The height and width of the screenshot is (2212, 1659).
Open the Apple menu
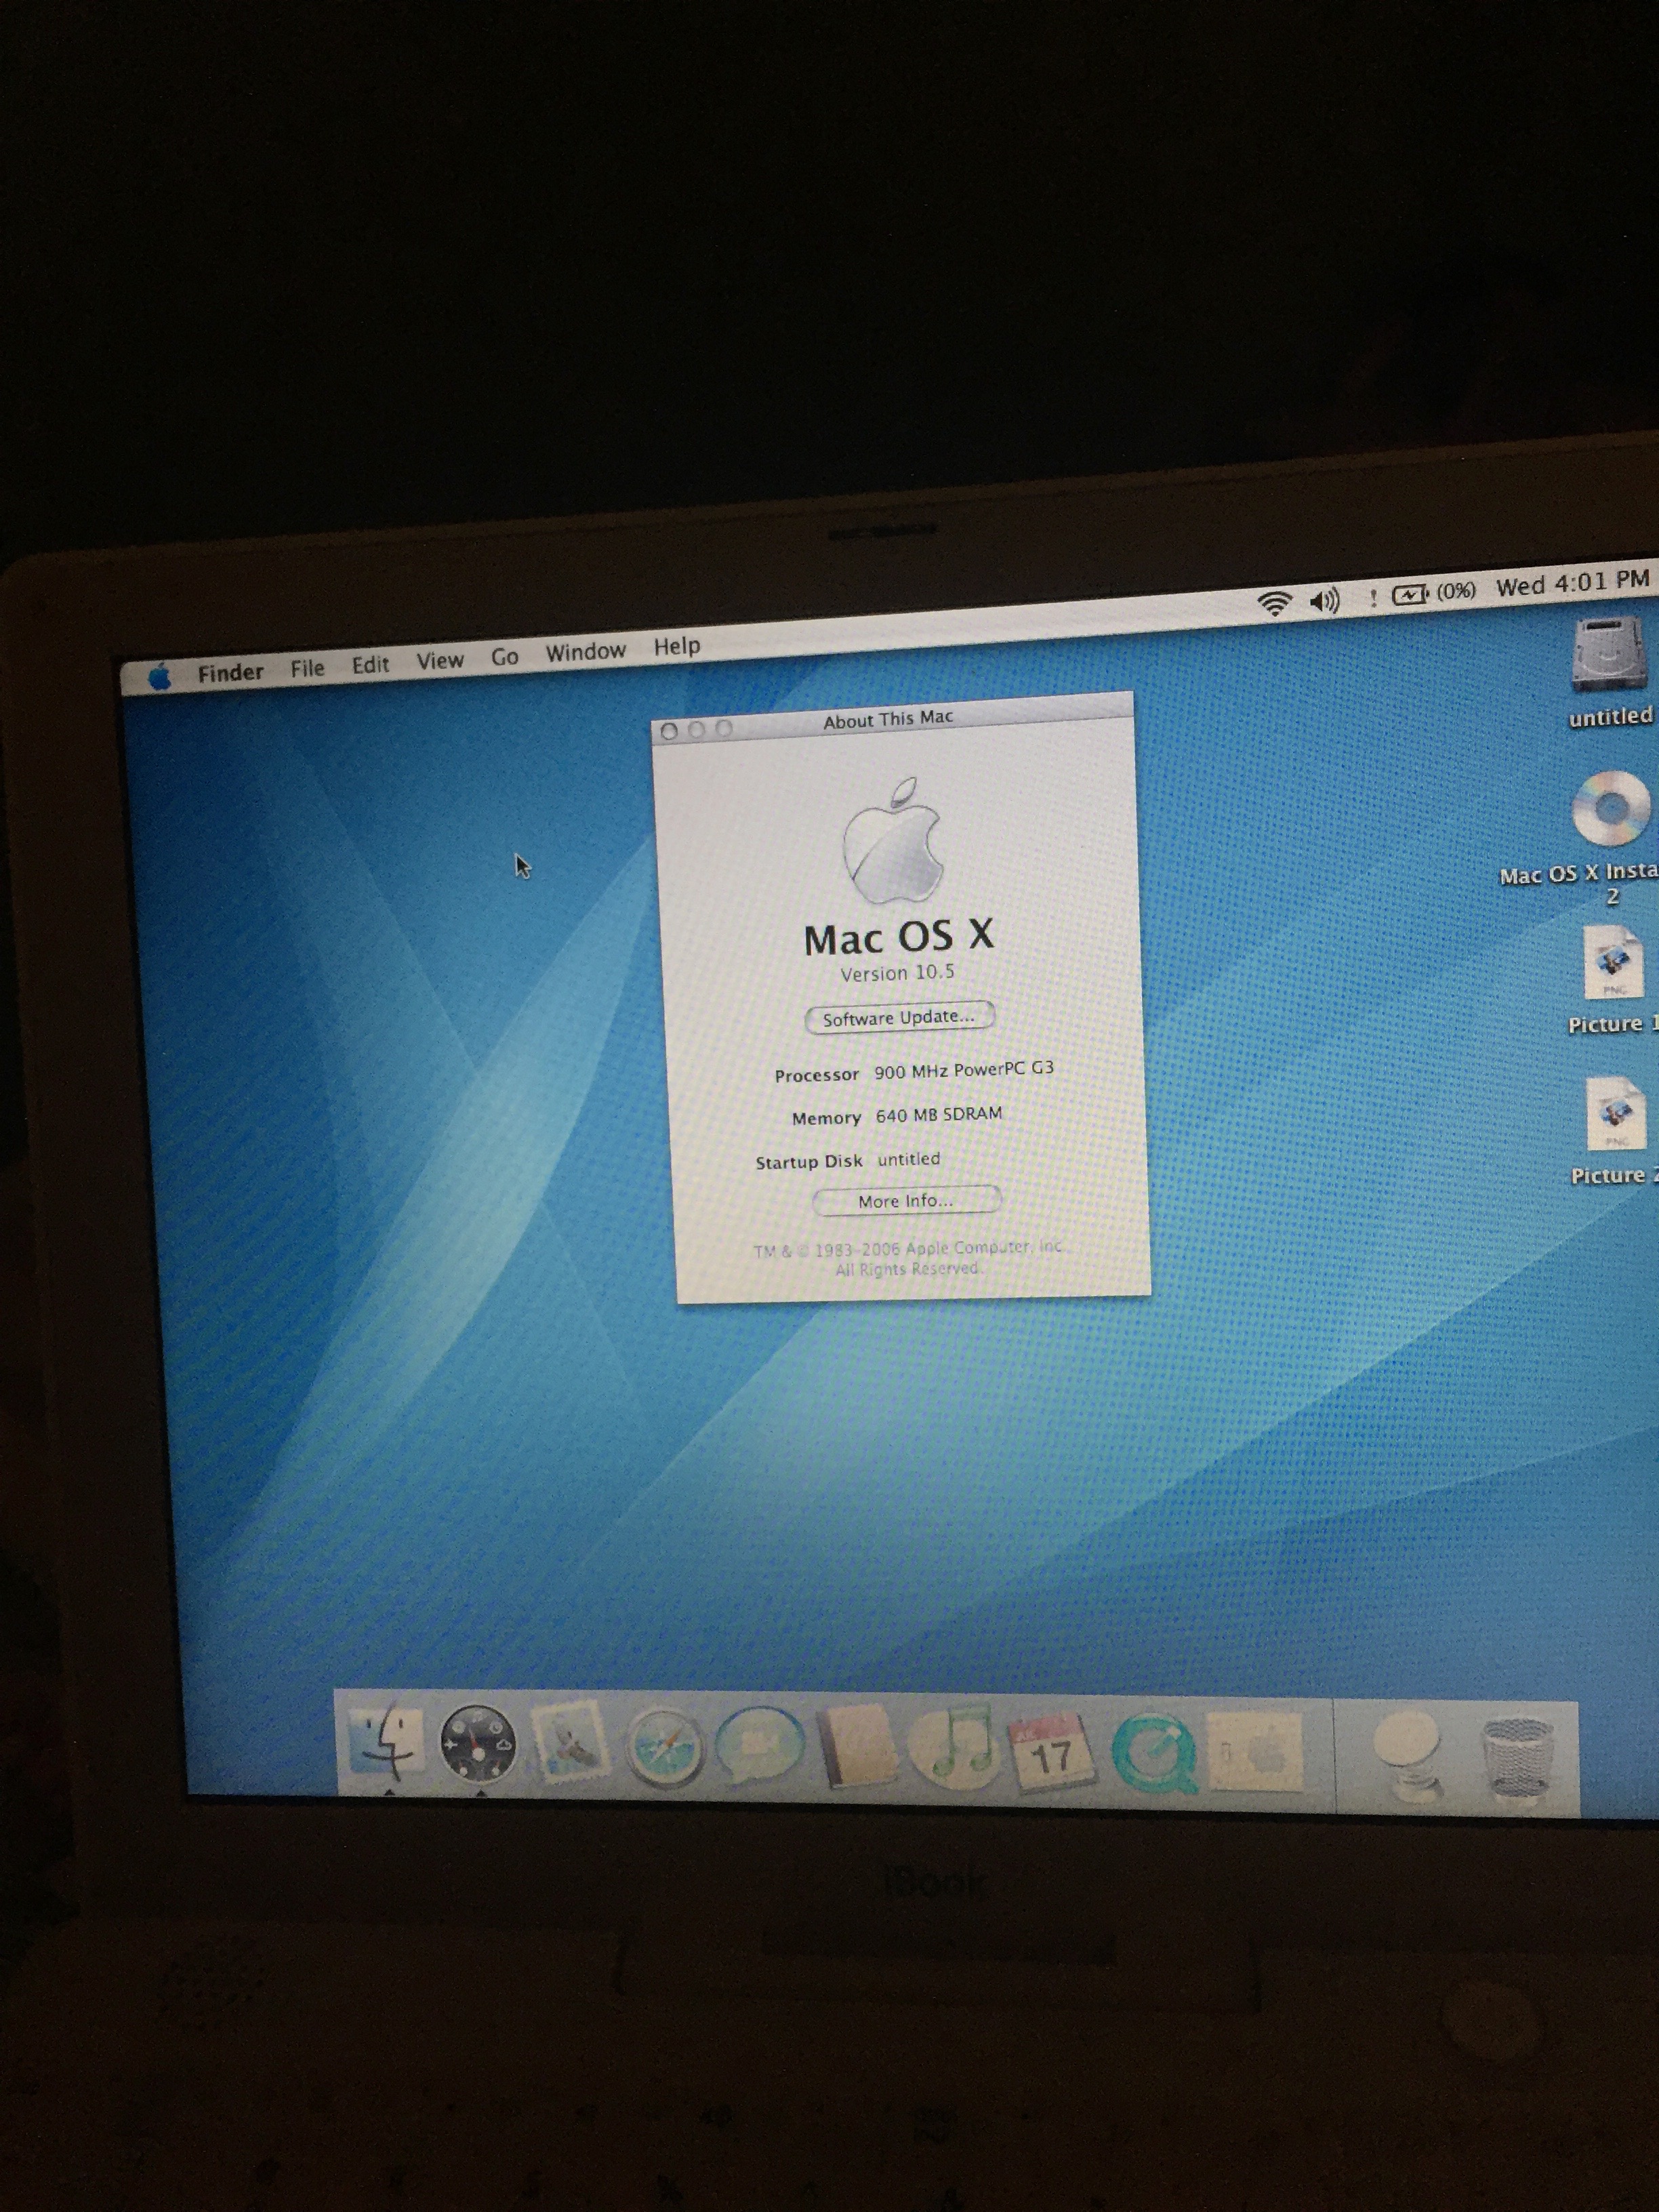click(159, 678)
